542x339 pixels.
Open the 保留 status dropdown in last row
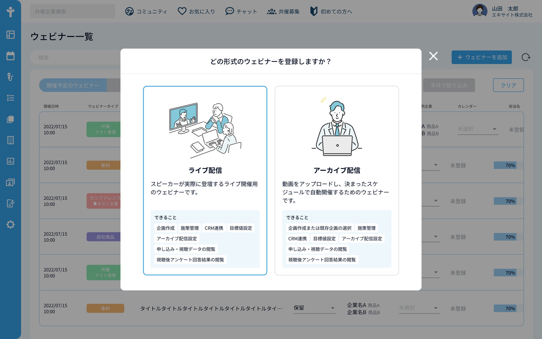point(315,308)
